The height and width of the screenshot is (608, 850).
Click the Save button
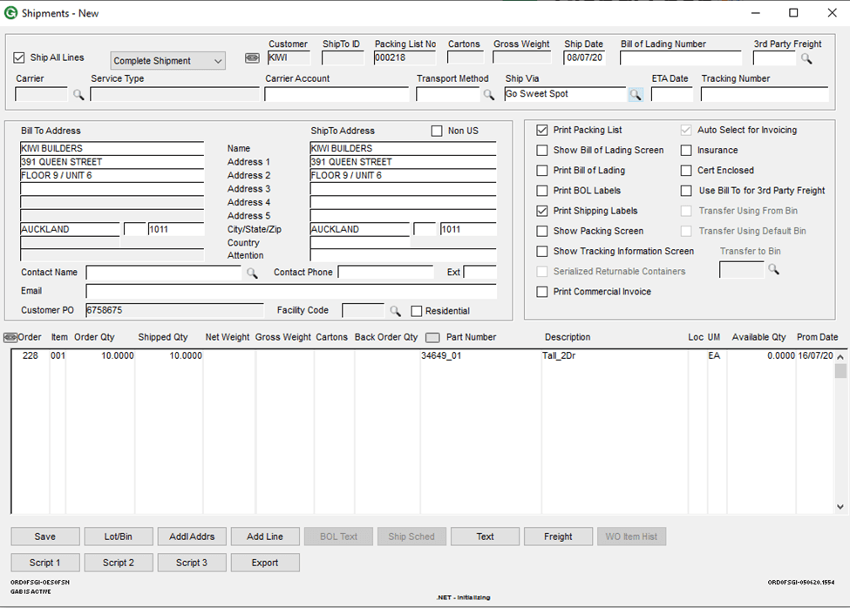[45, 537]
